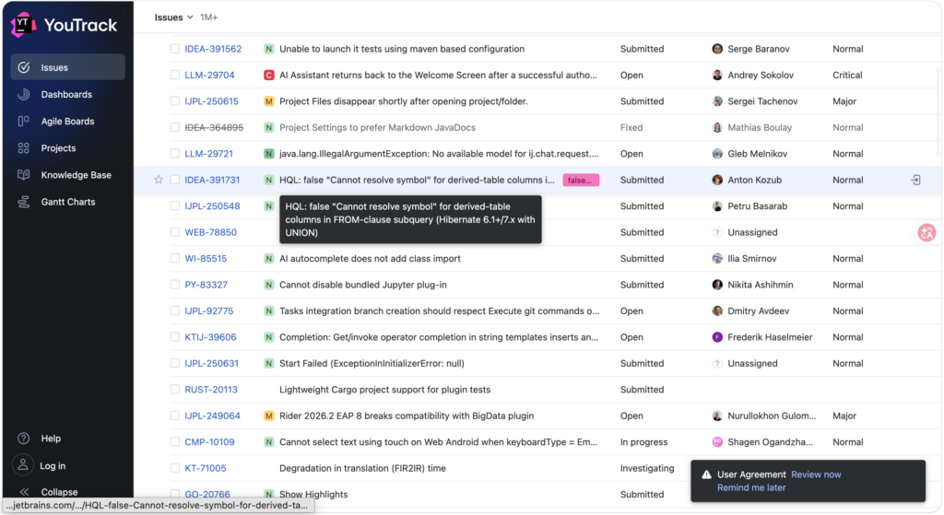
Task: Click the Gantt Charts icon
Action: [23, 202]
